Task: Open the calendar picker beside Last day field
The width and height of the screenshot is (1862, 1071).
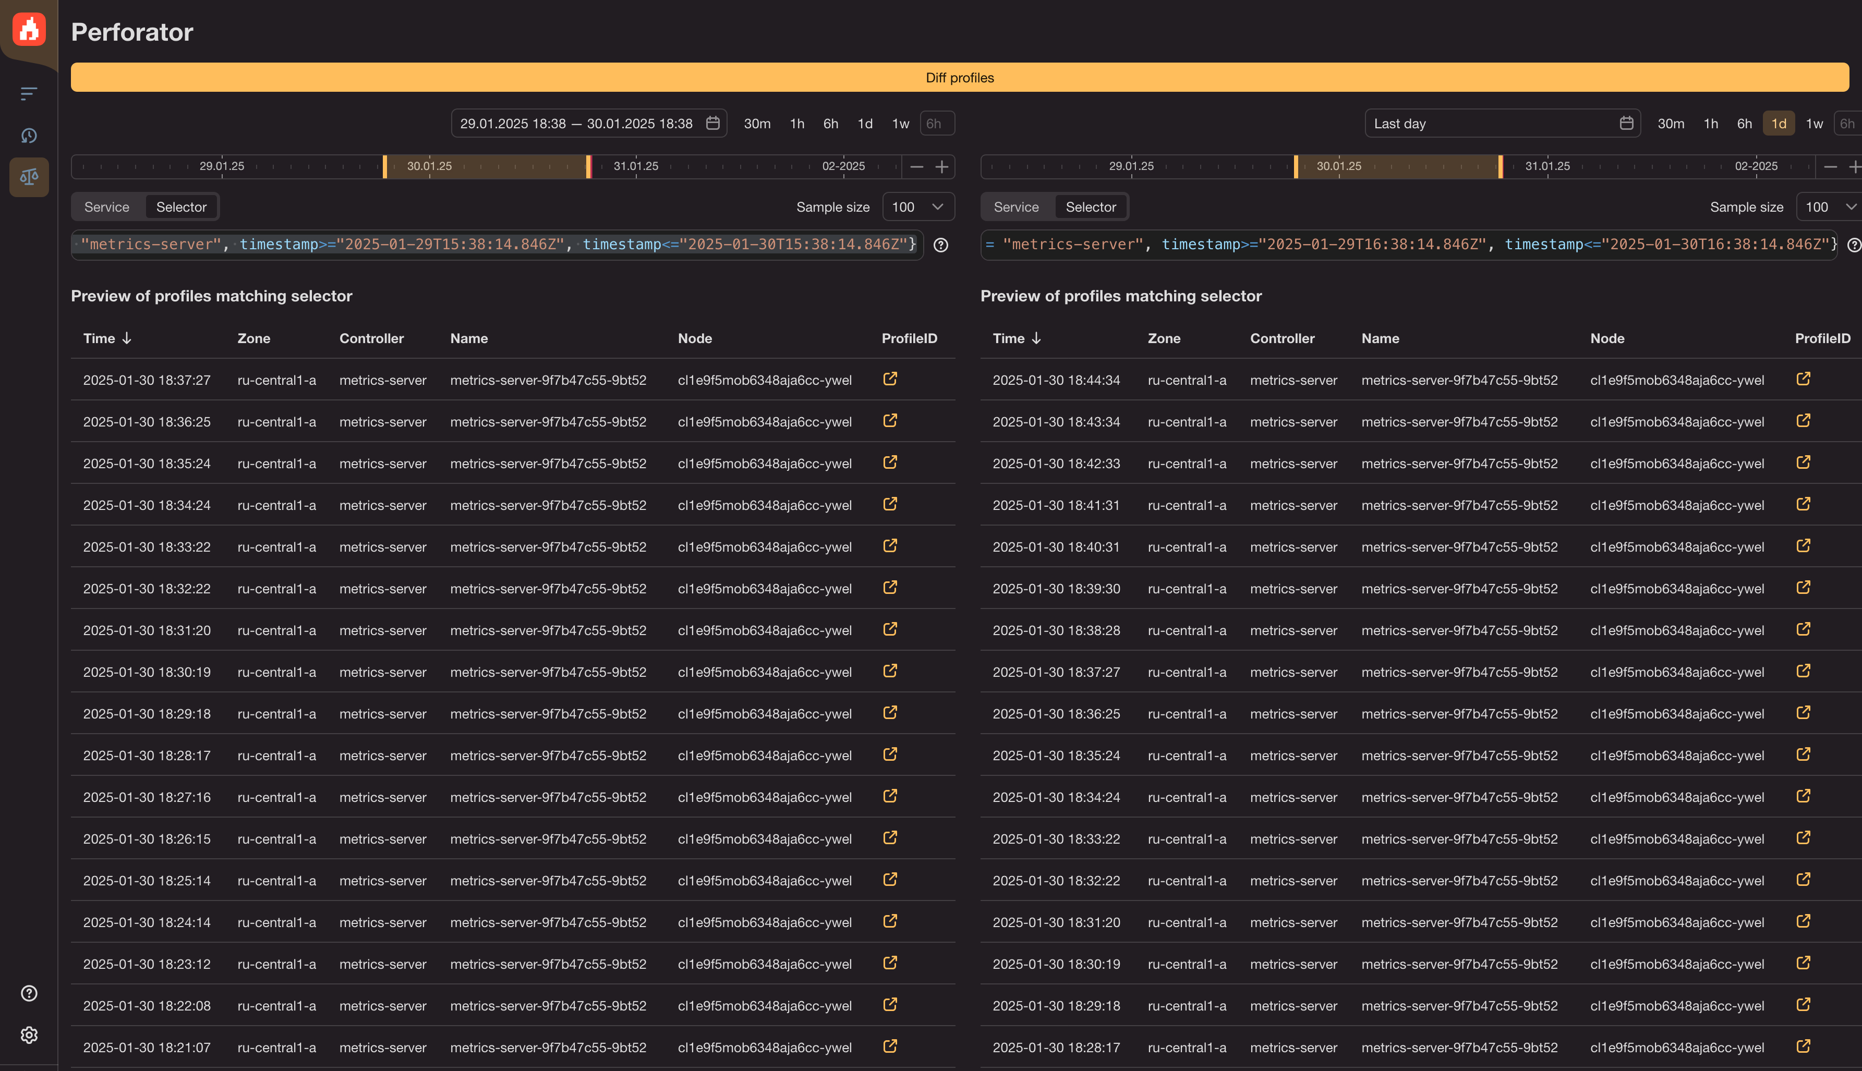Action: (x=1626, y=123)
